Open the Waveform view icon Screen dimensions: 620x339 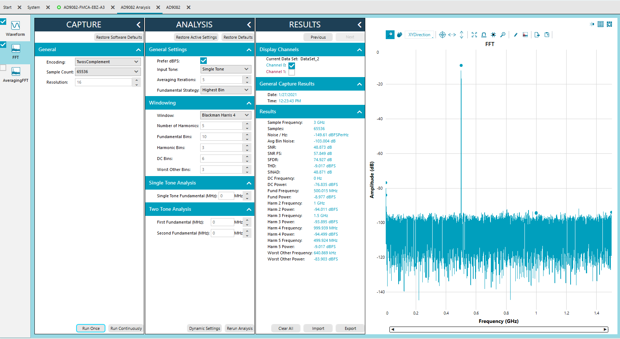click(15, 26)
